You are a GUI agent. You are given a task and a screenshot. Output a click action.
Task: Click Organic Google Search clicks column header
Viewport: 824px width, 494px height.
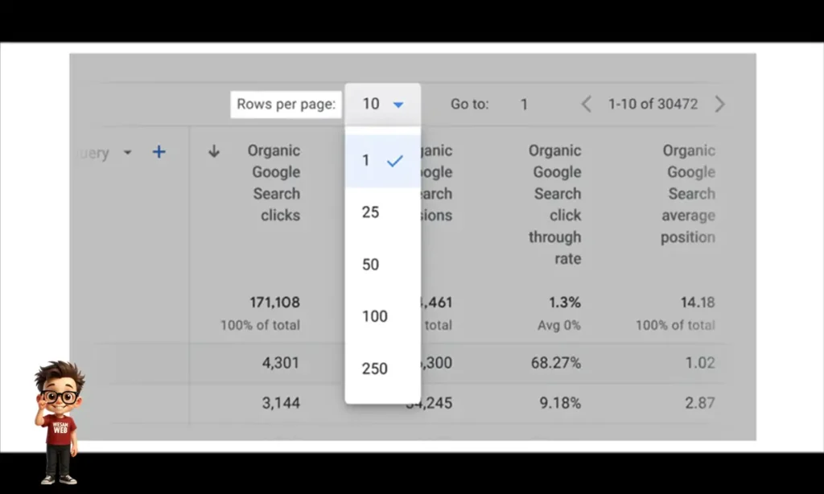274,183
